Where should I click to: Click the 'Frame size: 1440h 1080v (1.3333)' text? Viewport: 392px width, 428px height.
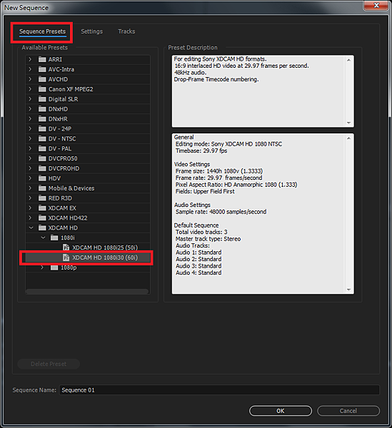(x=218, y=171)
